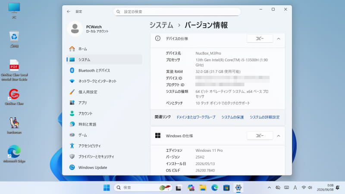Open File Explorer on the taskbar
Viewport: 345px width, 194px height.
tap(203, 188)
